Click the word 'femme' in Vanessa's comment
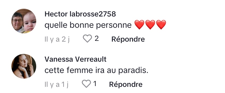 76,70
